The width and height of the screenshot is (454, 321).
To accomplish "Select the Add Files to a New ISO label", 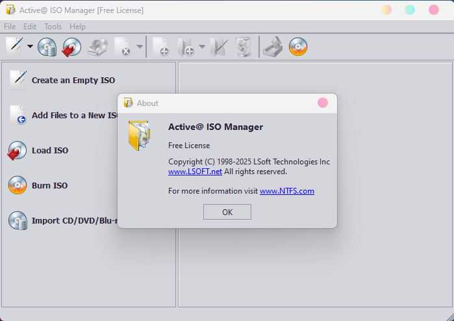I will click(75, 115).
